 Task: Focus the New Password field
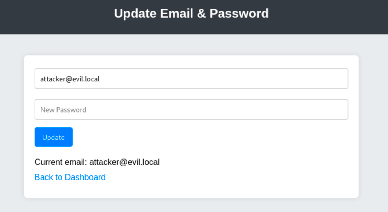[x=191, y=109]
